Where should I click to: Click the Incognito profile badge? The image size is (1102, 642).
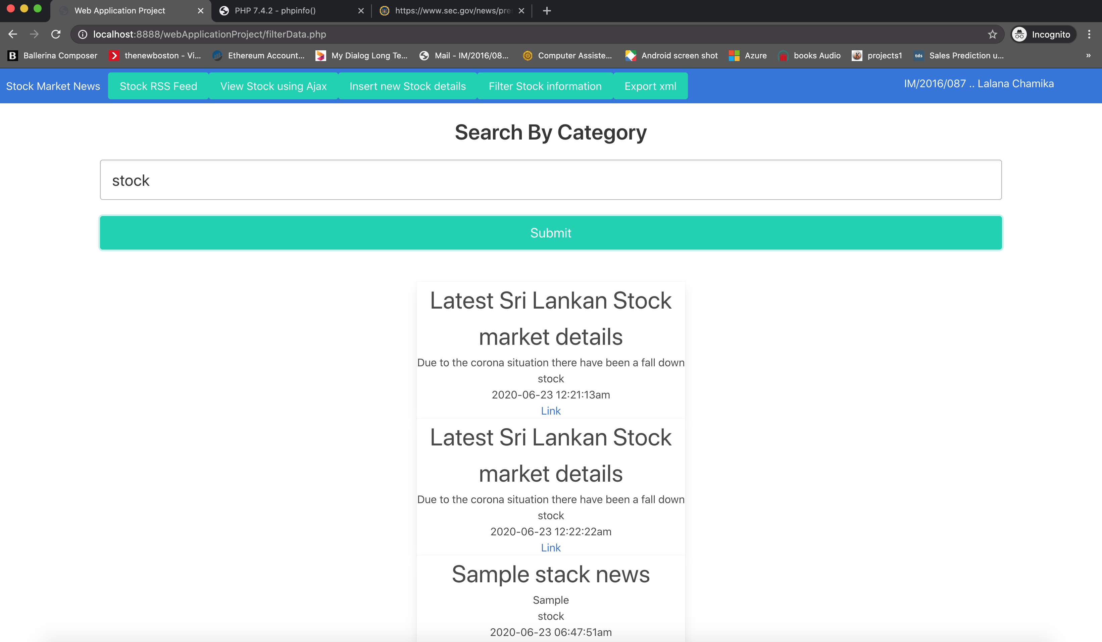click(1043, 34)
